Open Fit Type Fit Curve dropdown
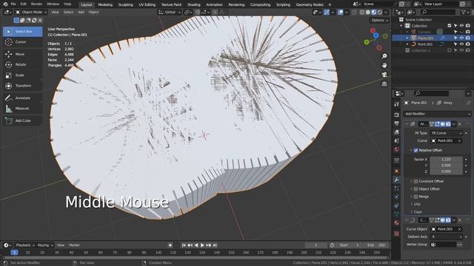 point(447,133)
